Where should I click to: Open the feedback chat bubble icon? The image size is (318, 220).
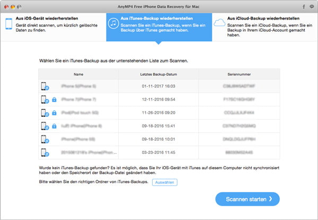point(312,7)
